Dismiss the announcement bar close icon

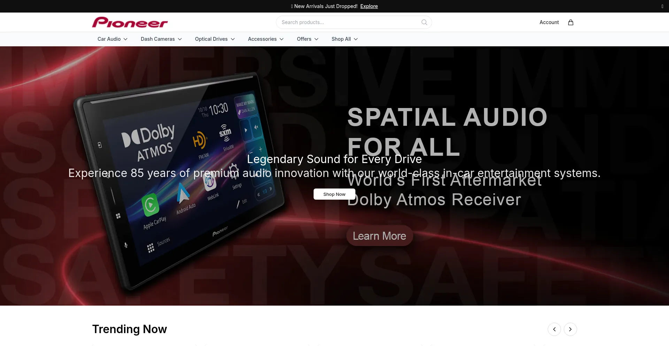pos(662,6)
